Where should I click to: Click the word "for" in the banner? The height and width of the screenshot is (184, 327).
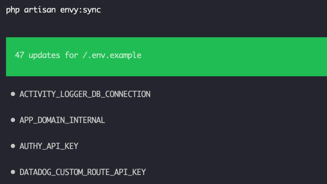point(71,55)
